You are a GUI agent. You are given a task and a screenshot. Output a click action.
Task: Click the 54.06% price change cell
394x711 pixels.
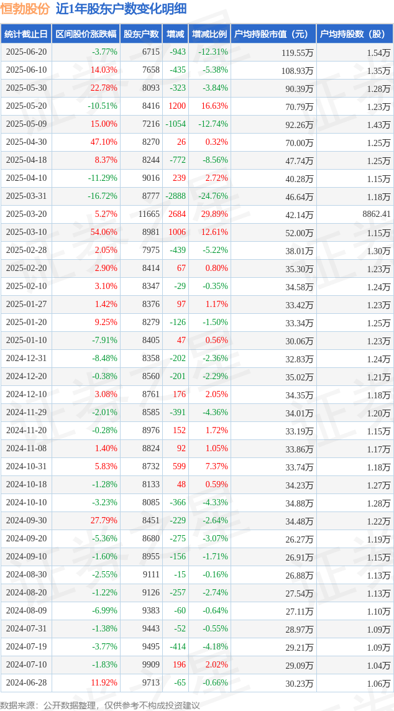point(104,232)
